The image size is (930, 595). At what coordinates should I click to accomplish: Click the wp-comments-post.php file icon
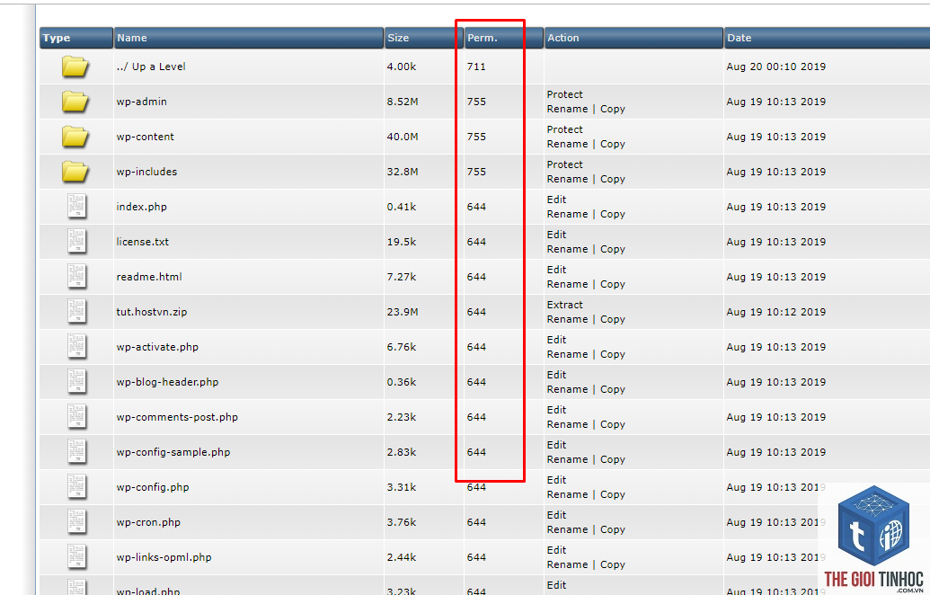[76, 416]
